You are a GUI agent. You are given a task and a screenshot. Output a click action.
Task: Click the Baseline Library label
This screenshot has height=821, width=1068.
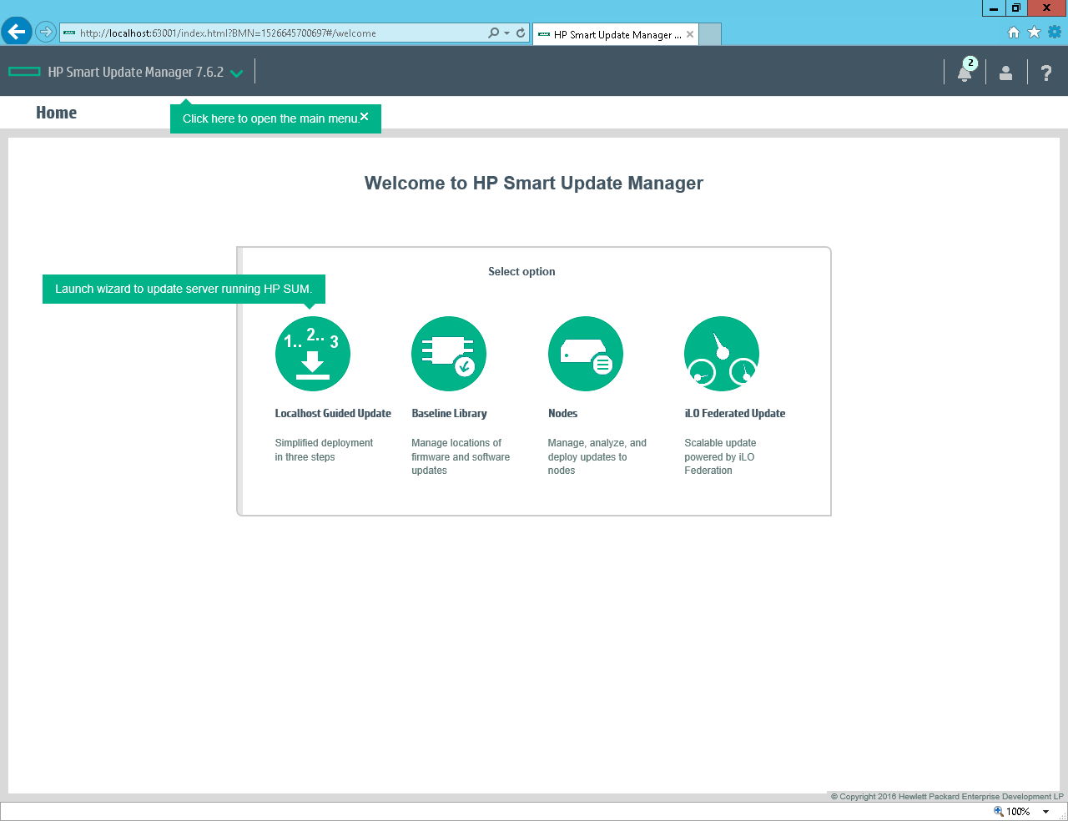(x=449, y=414)
